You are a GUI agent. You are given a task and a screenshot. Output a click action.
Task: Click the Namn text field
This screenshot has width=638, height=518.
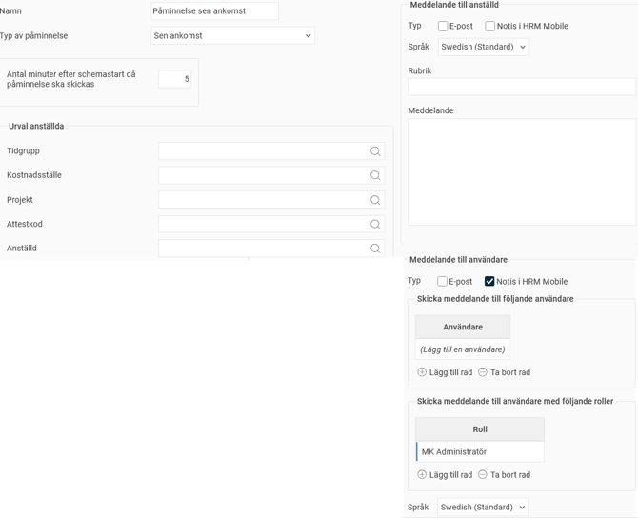pos(214,11)
